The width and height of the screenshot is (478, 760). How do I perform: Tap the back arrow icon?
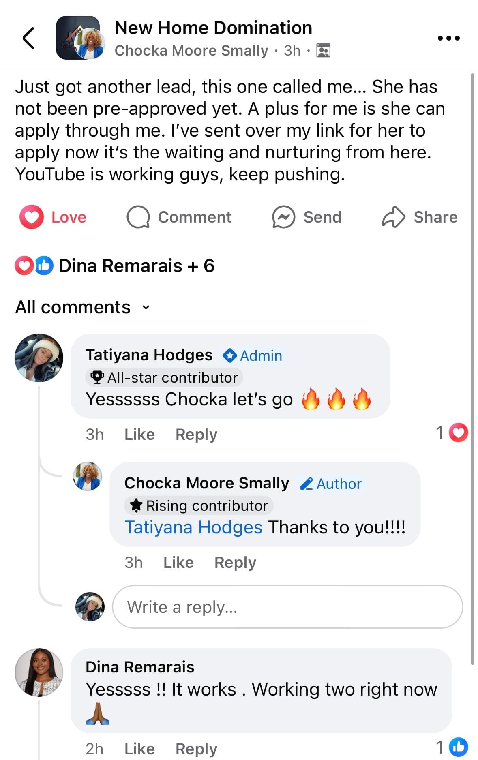28,38
